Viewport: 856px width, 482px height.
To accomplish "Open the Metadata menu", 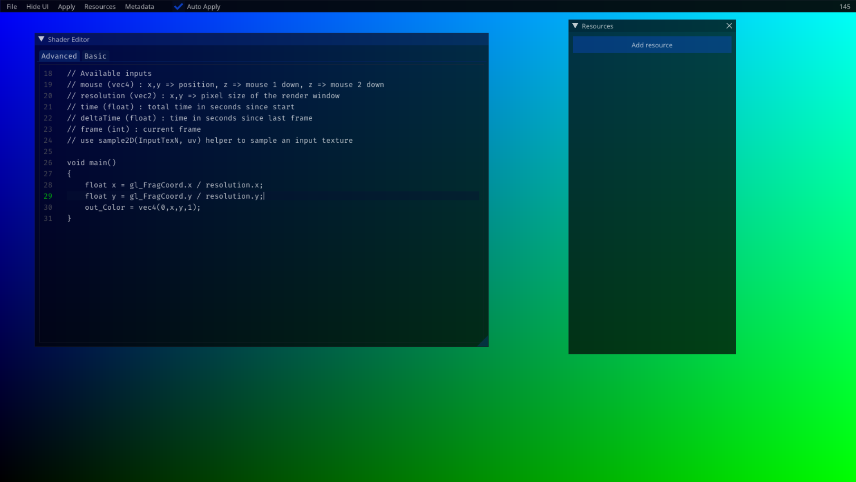I will (139, 6).
